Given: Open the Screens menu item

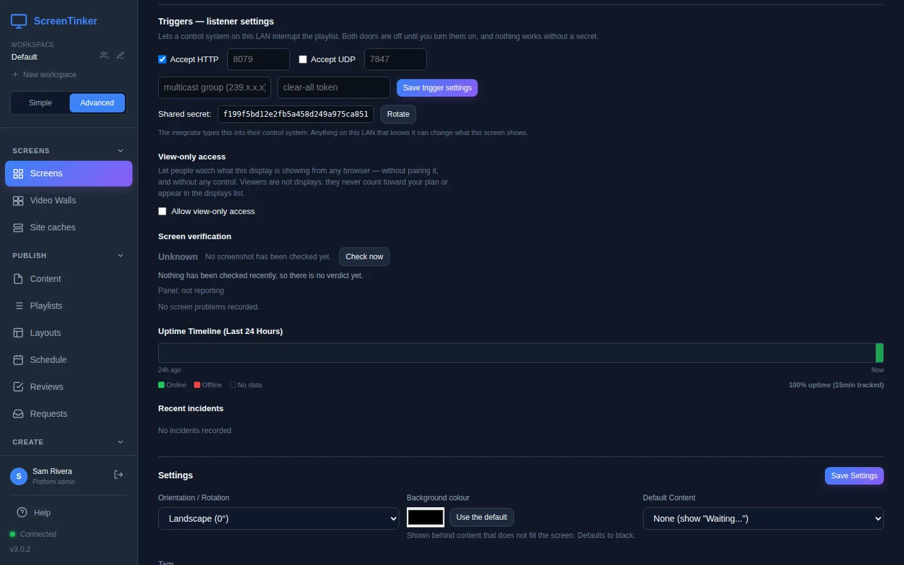Looking at the screenshot, I should click(x=68, y=174).
